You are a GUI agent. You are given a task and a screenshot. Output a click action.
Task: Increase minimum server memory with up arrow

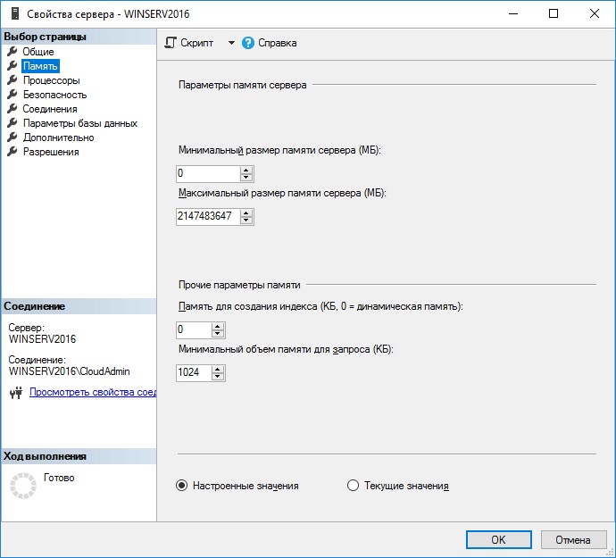pos(246,170)
